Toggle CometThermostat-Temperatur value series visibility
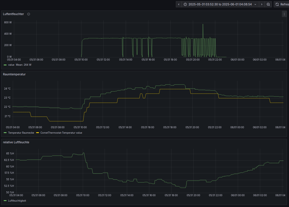 pyautogui.click(x=61, y=133)
